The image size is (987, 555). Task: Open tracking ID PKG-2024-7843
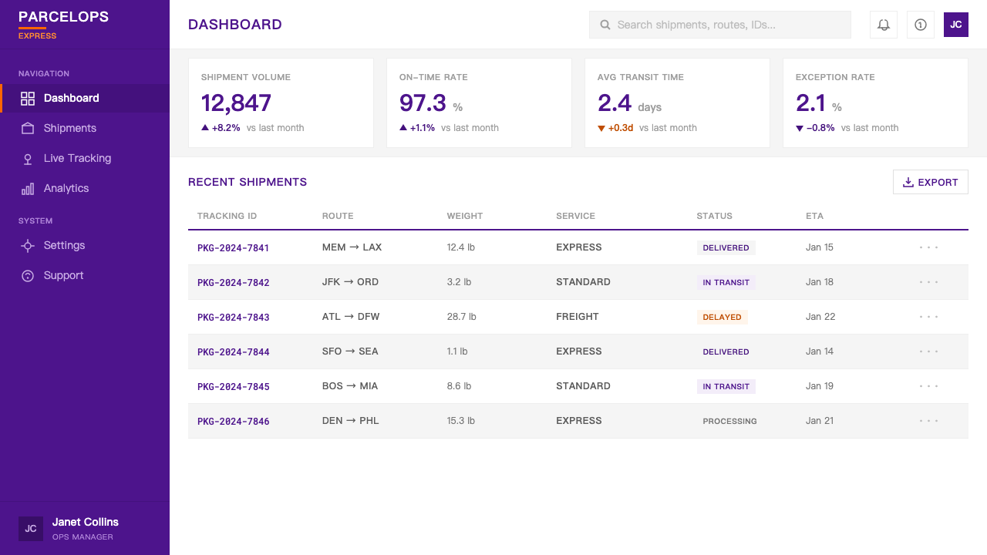(234, 318)
